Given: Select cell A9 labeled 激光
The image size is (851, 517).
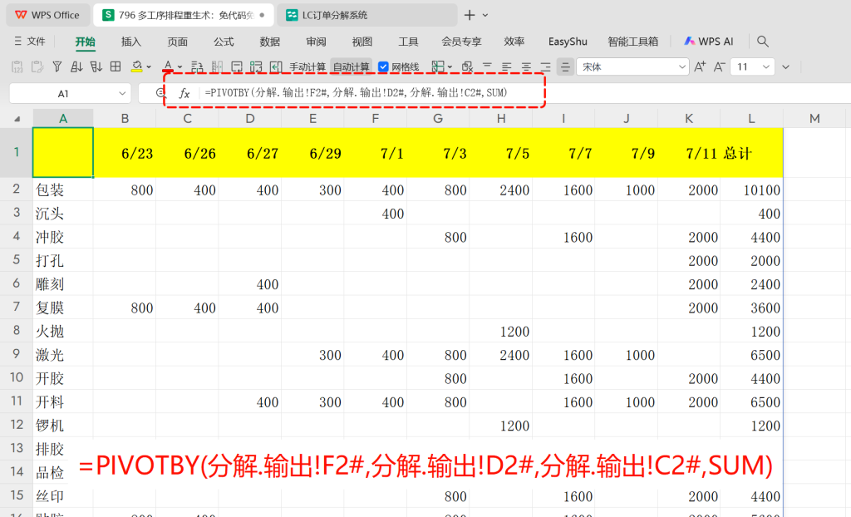Looking at the screenshot, I should (63, 355).
